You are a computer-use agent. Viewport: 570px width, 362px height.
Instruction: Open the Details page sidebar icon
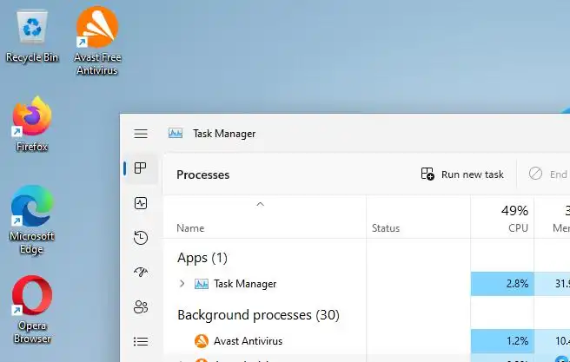pos(141,341)
